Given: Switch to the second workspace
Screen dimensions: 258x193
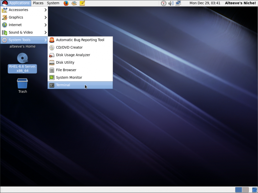Looking at the screenshot, I should 245,190.
